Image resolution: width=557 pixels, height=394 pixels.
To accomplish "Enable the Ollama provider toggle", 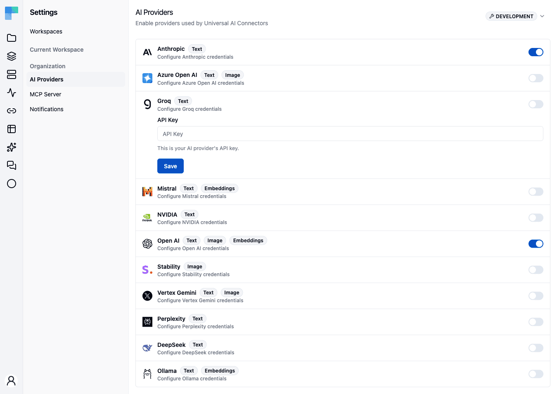I will [536, 374].
